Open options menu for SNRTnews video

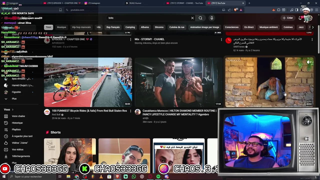pyautogui.click(x=312, y=39)
